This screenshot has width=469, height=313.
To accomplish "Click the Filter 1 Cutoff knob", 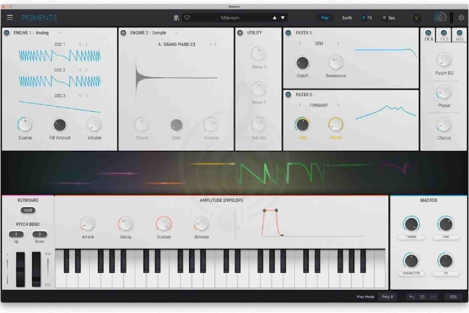I will (x=302, y=63).
